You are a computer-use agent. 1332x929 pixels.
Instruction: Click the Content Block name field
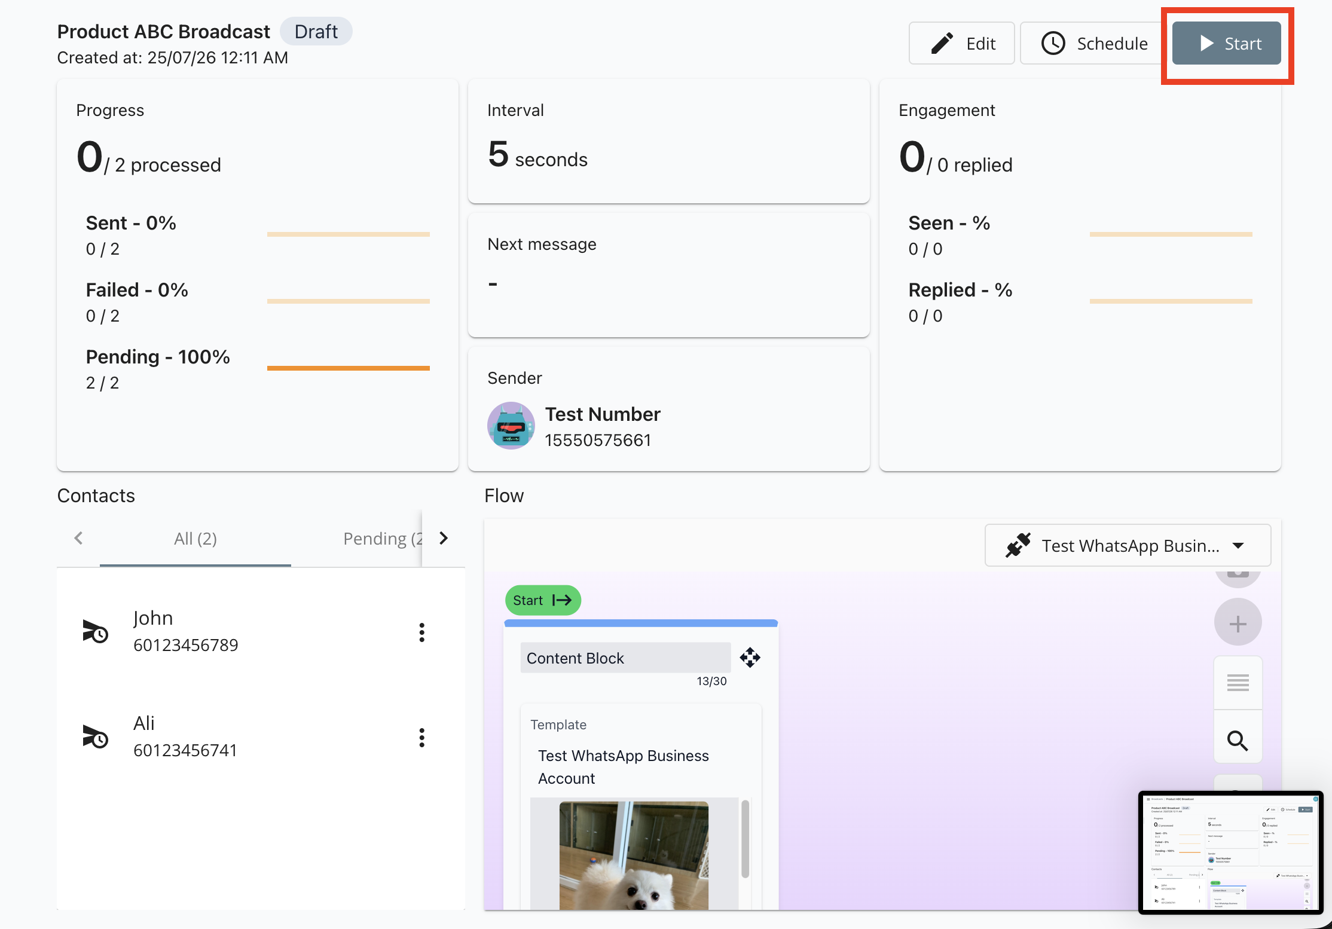point(625,658)
